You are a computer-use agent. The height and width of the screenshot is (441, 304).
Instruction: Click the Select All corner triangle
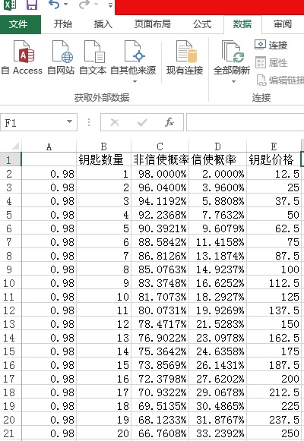[14, 146]
